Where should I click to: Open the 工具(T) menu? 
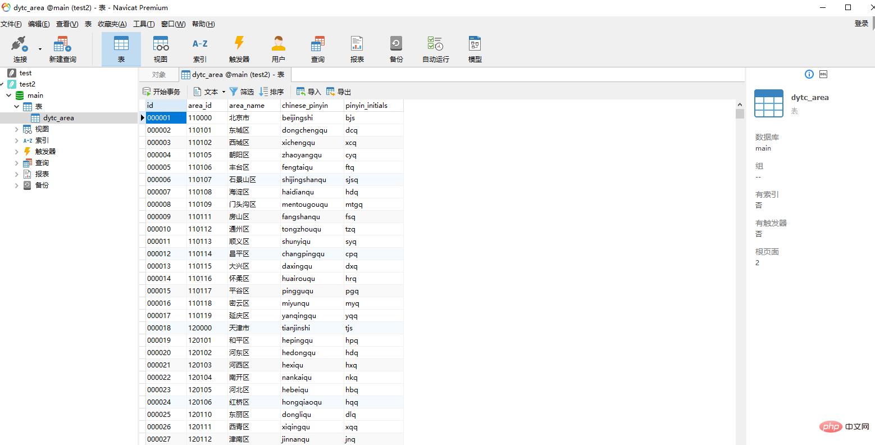click(144, 24)
